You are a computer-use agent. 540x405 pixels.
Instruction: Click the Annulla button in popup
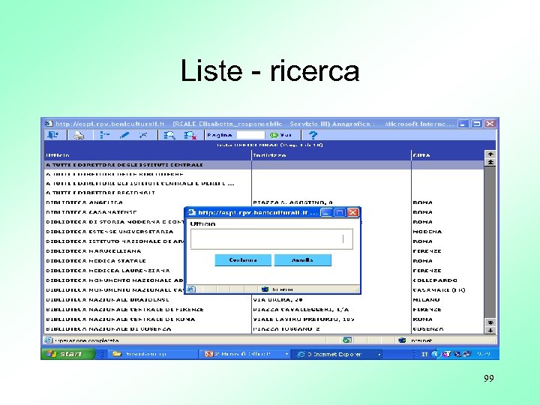pyautogui.click(x=303, y=260)
